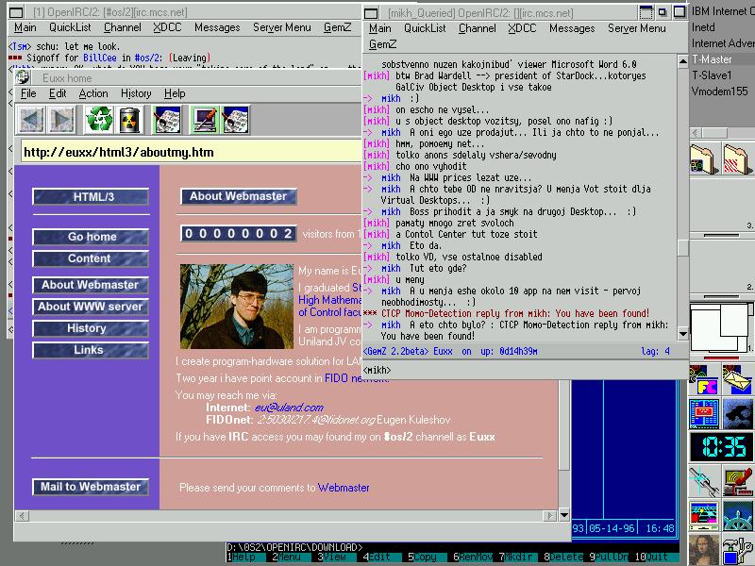This screenshot has height=566, width=755.
Task: Click the History button on the web page sidebar
Action: [x=91, y=328]
